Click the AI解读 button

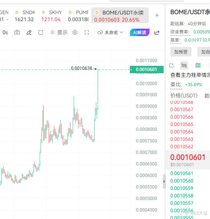click(140, 32)
